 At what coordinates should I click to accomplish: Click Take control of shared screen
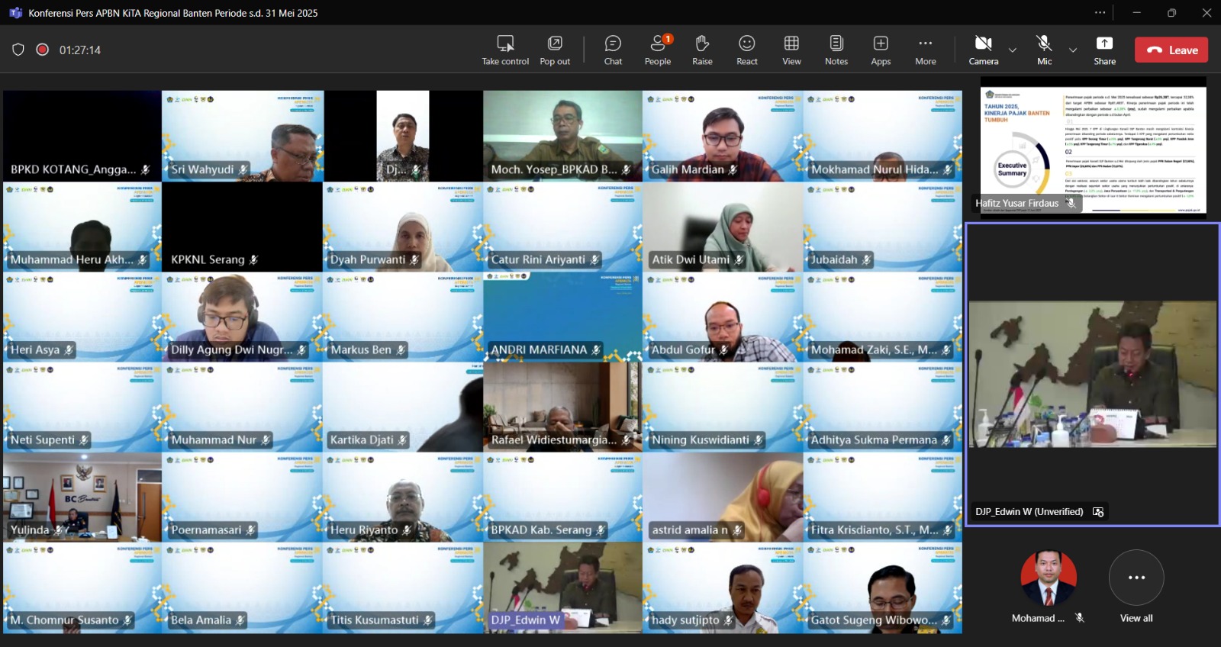(x=505, y=50)
